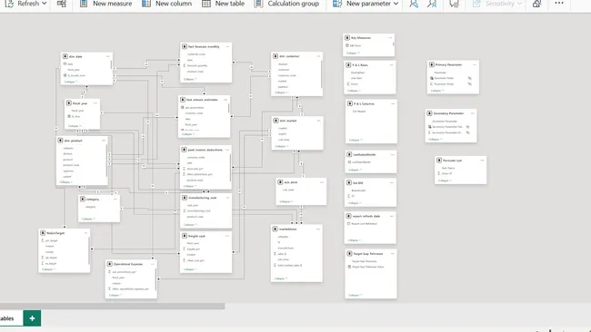Screen dimensions: 591x332
Task: Collapse the dim_product table card
Action: [x=66, y=182]
